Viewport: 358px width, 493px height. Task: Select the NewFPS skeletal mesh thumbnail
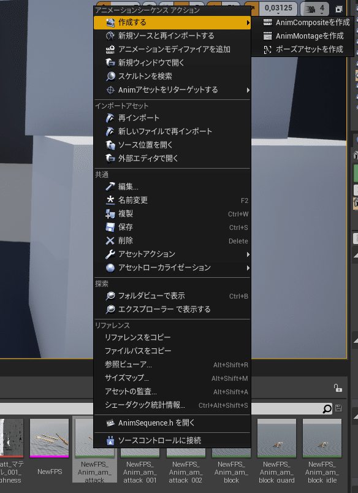[x=49, y=438]
